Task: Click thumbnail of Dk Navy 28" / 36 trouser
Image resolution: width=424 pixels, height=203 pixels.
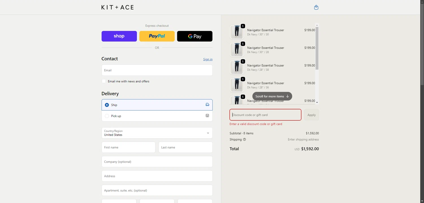Action: (237, 85)
